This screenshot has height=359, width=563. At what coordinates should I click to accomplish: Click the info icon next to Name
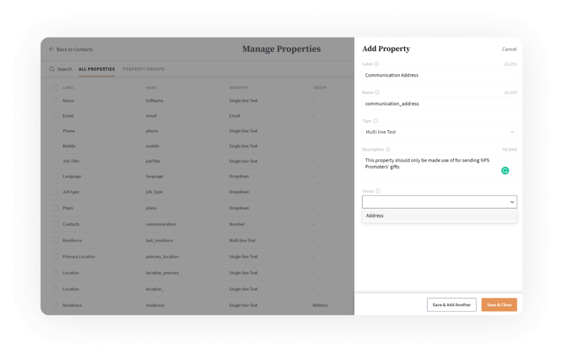[377, 93]
